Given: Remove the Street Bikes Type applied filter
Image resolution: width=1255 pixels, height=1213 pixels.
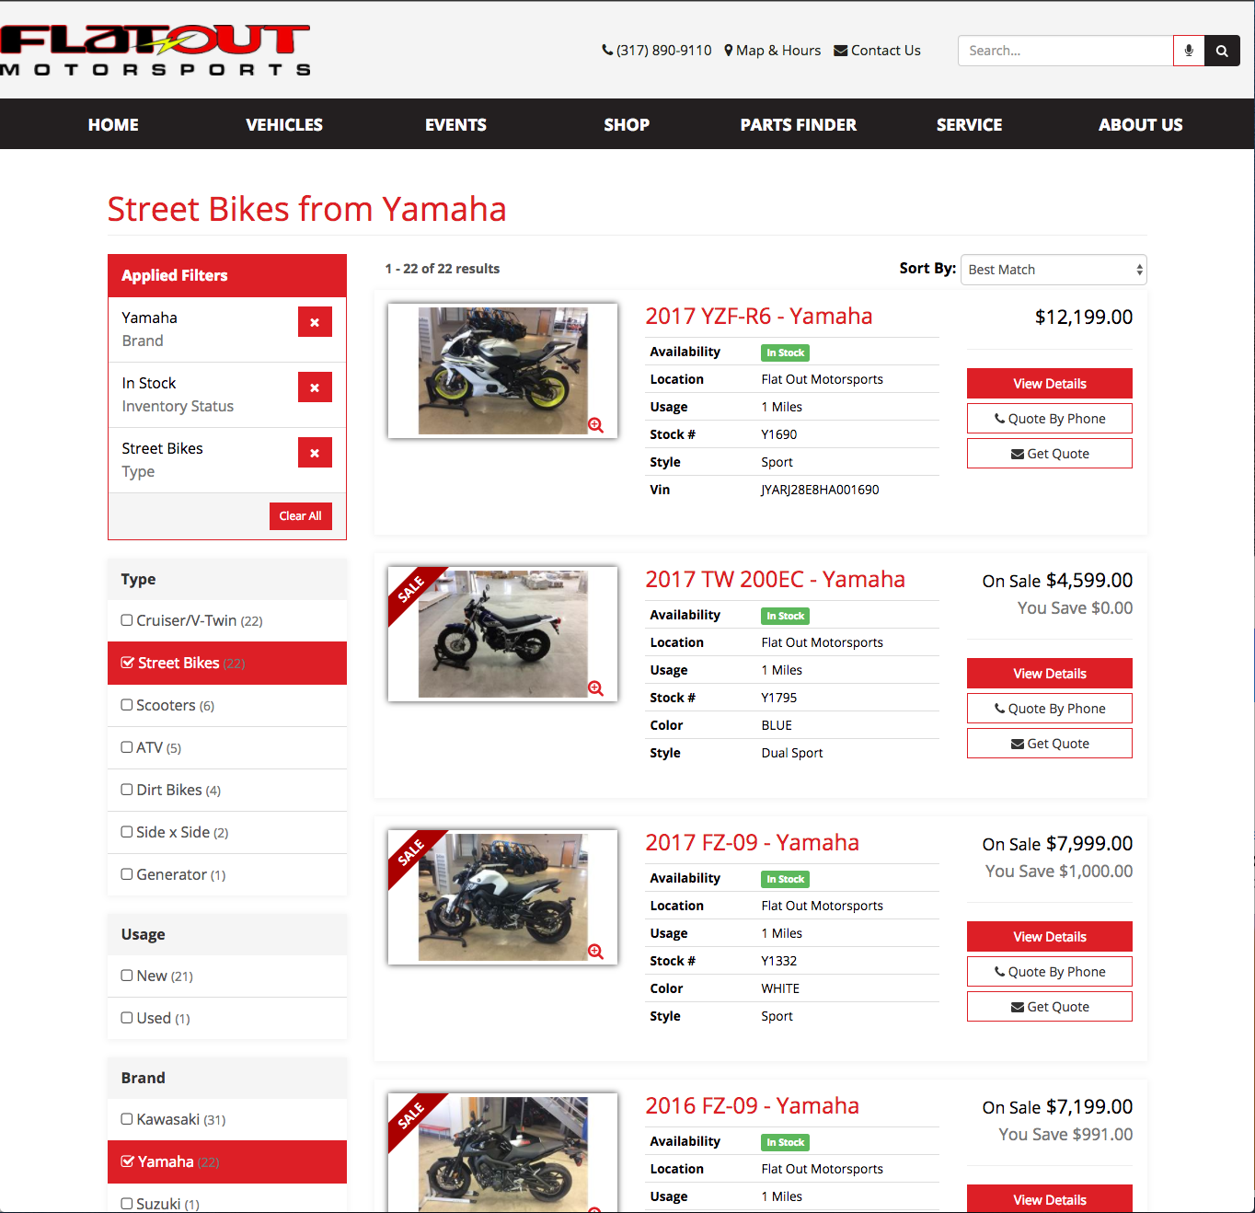Looking at the screenshot, I should point(315,453).
